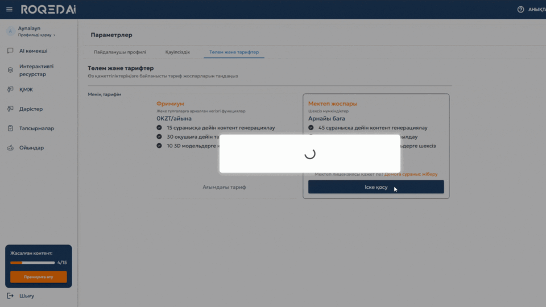Click checkmark beside 30 оқушыға дейін

[159, 137]
